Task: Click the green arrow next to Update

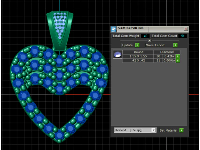Action: 137,45
